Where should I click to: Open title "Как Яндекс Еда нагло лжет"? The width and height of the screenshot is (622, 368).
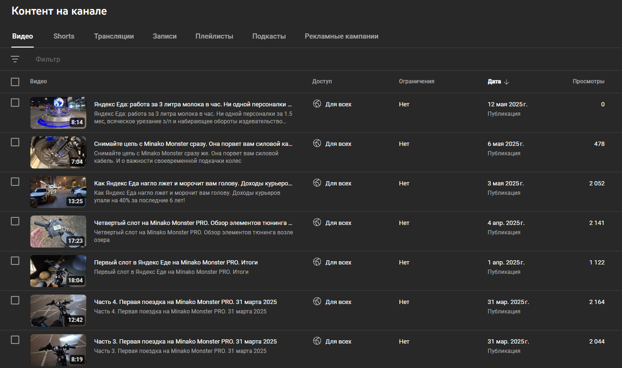click(x=193, y=184)
